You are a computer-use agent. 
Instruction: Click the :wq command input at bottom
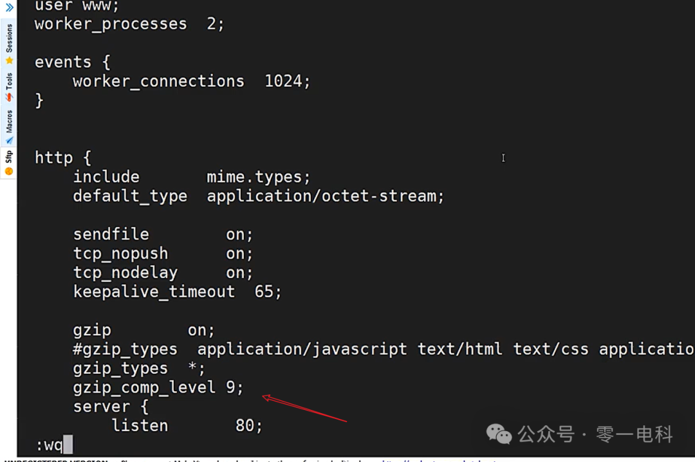coord(51,444)
